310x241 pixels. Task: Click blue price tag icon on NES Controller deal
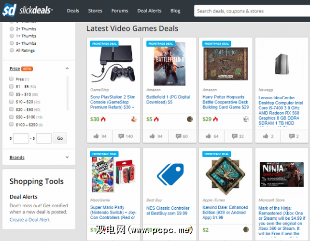[170, 174]
